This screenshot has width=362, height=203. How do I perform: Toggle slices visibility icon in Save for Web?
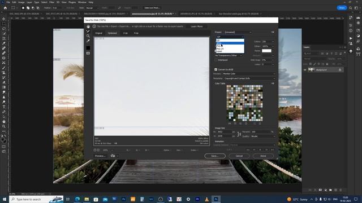pos(88,54)
